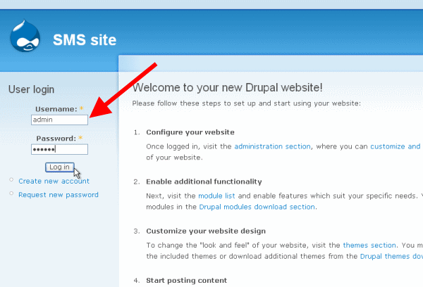Click the customize and link
Viewport: 423px width, 287px height.
[x=396, y=146]
